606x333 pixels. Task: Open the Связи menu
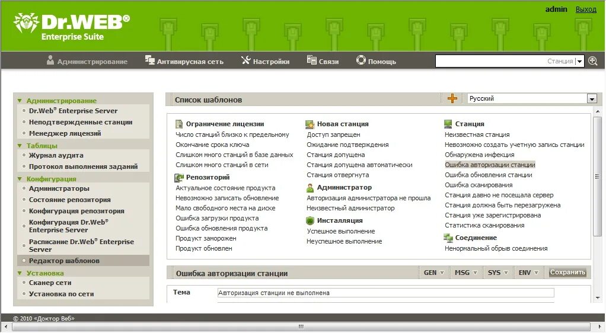328,62
